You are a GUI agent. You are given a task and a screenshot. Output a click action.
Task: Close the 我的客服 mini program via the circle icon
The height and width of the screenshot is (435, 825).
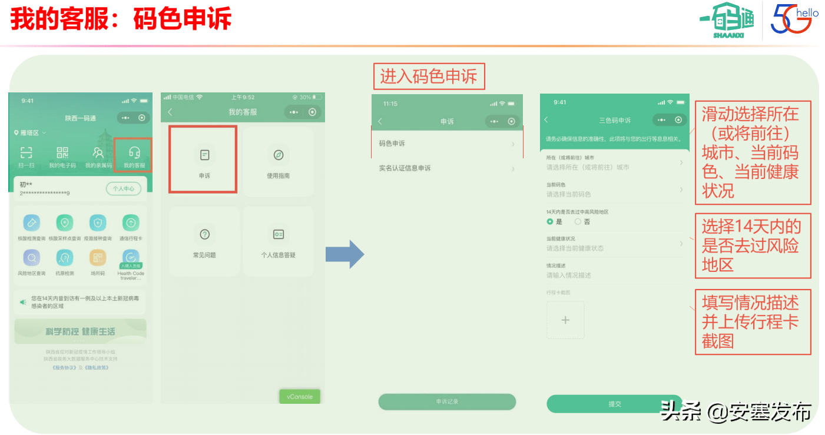click(x=312, y=112)
